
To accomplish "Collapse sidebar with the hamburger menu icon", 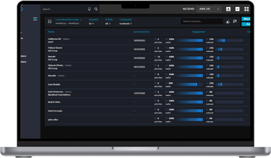I will [35, 19].
